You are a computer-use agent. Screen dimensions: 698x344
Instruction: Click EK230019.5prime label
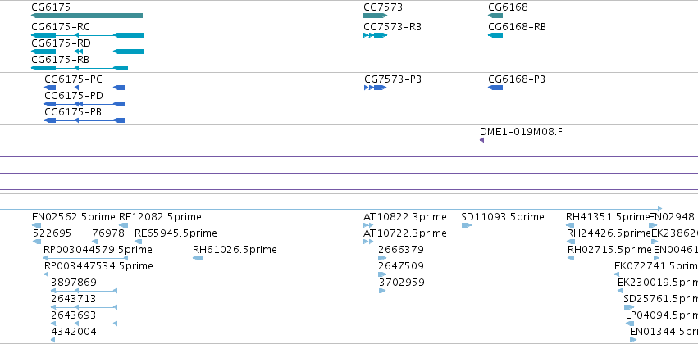pyautogui.click(x=658, y=283)
